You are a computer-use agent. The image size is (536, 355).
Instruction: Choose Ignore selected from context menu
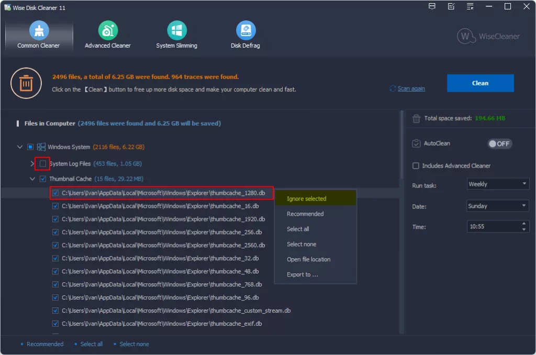tap(307, 199)
